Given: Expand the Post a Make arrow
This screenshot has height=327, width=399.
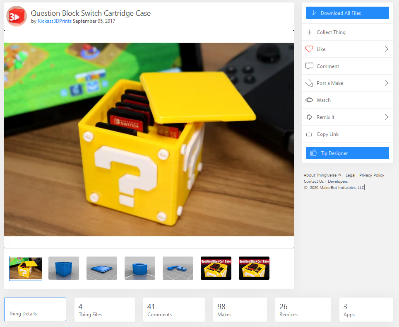Looking at the screenshot, I should [x=385, y=83].
